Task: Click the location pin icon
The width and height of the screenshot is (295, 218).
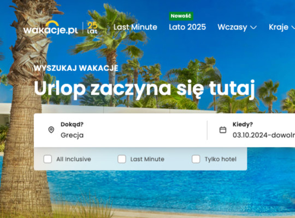Action: [x=51, y=130]
